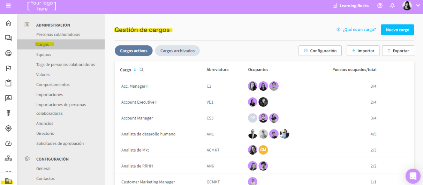This screenshot has width=423, height=185.
Task: Open the clipboard icon in sidebar
Action: 8,83
